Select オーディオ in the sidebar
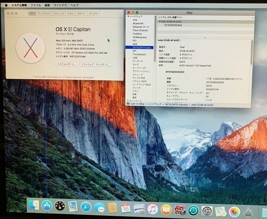Screen dimensions: 267x219 coord(138,61)
